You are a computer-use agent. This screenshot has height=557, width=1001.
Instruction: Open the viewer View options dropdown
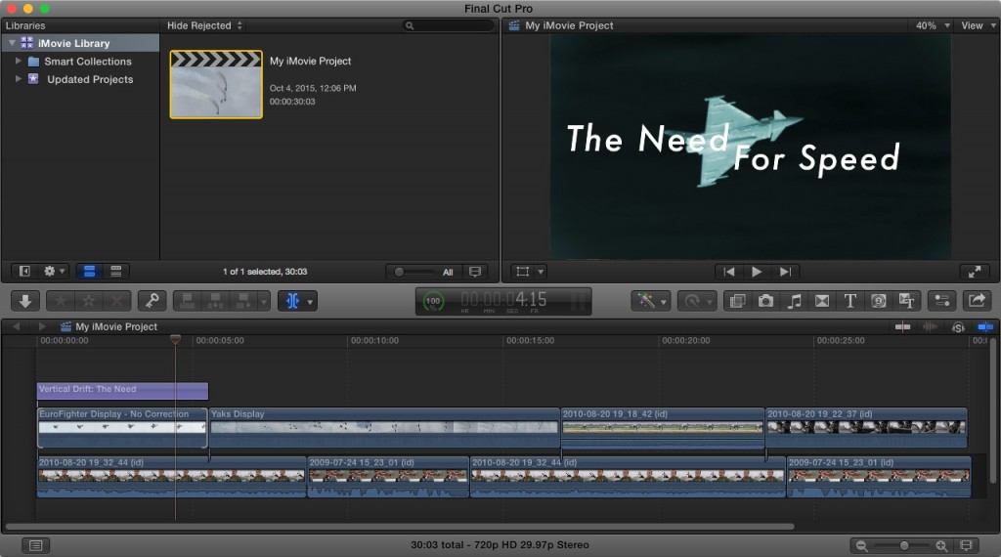pos(978,25)
